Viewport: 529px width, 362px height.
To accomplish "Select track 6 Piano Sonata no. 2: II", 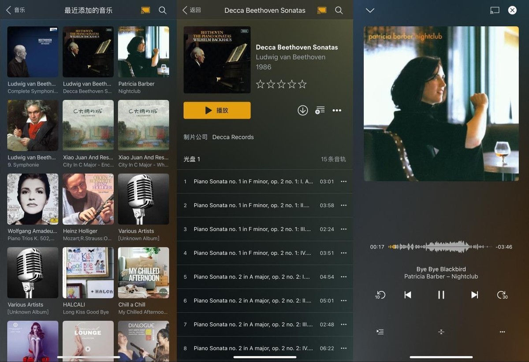I will click(264, 300).
